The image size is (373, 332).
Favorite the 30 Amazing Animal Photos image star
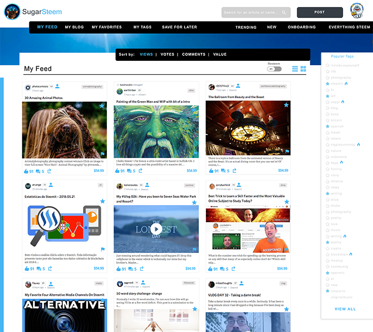pos(102,106)
